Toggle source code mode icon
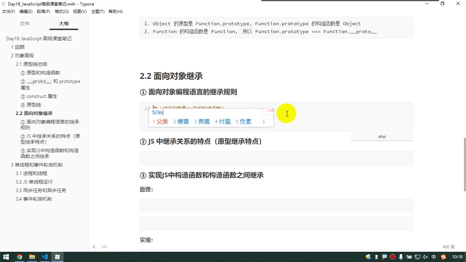The image size is (466, 262). click(105, 247)
